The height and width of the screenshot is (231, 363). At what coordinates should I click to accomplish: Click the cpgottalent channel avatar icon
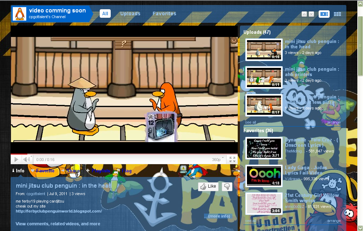[x=20, y=14]
